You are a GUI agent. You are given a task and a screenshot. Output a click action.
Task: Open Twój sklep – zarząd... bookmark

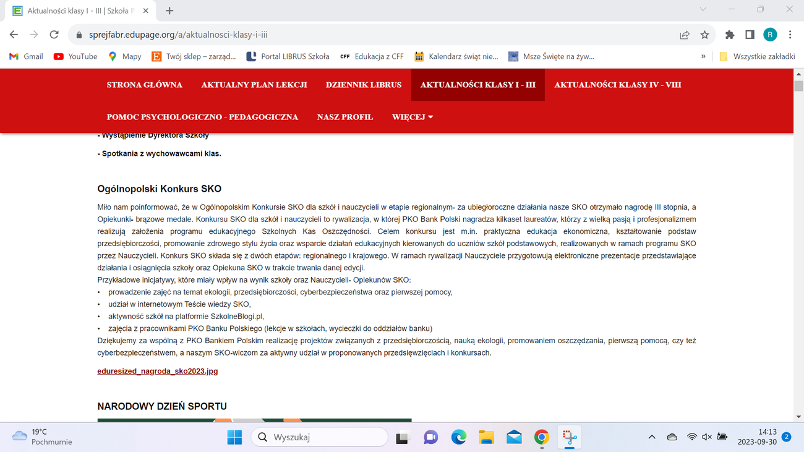click(194, 56)
